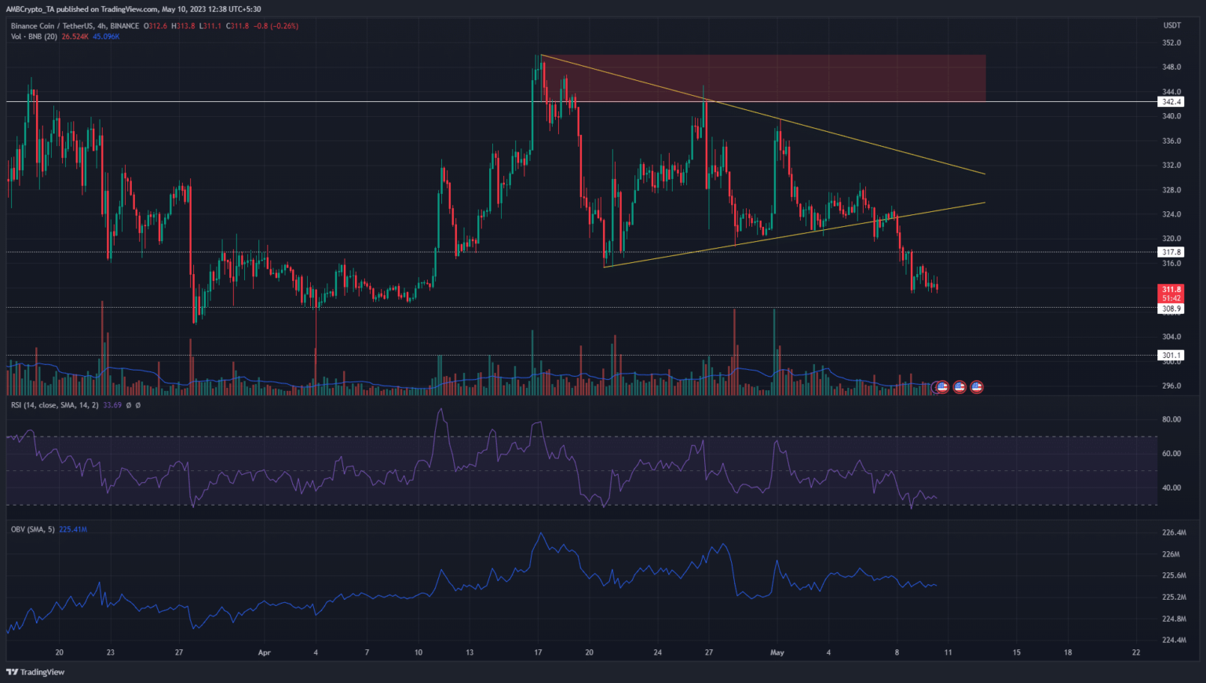
Task: Click the middle US flag economic event icon
Action: coord(959,387)
